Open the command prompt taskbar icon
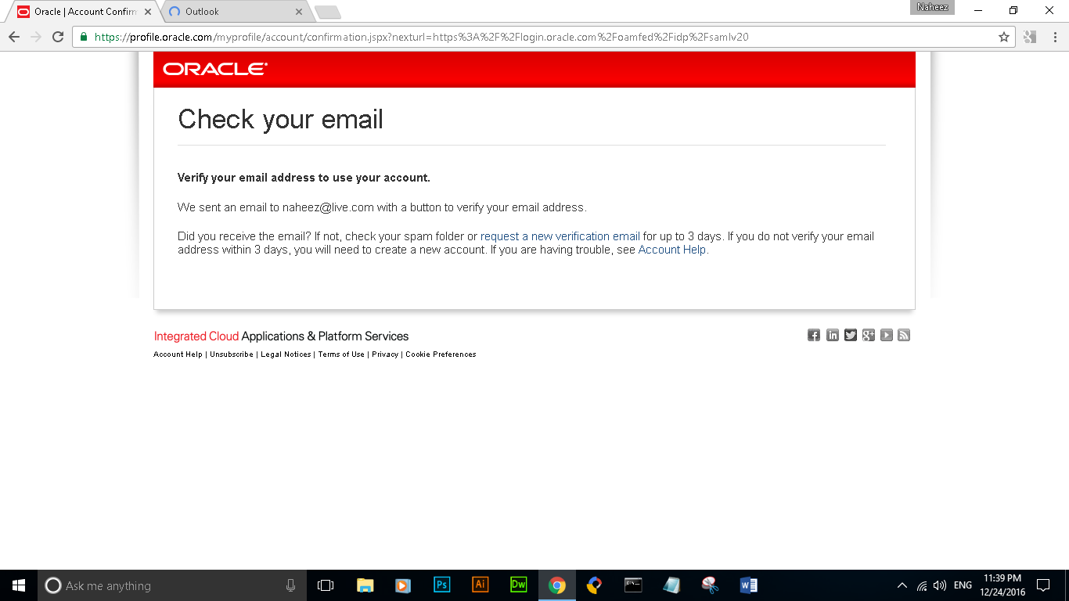 pyautogui.click(x=633, y=585)
